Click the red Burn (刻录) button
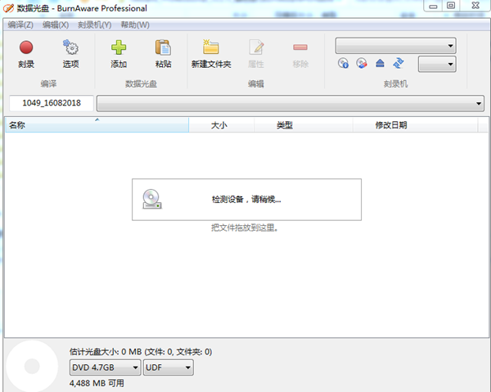This screenshot has height=392, width=491. pos(26,52)
